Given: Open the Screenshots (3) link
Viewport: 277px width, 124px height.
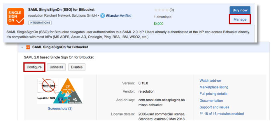Looking at the screenshot, I should click(x=60, y=109).
